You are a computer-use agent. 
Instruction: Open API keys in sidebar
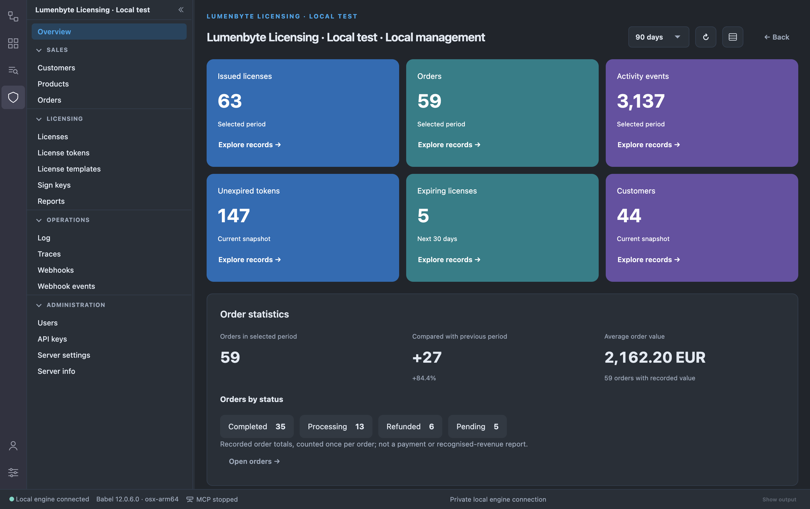click(52, 339)
